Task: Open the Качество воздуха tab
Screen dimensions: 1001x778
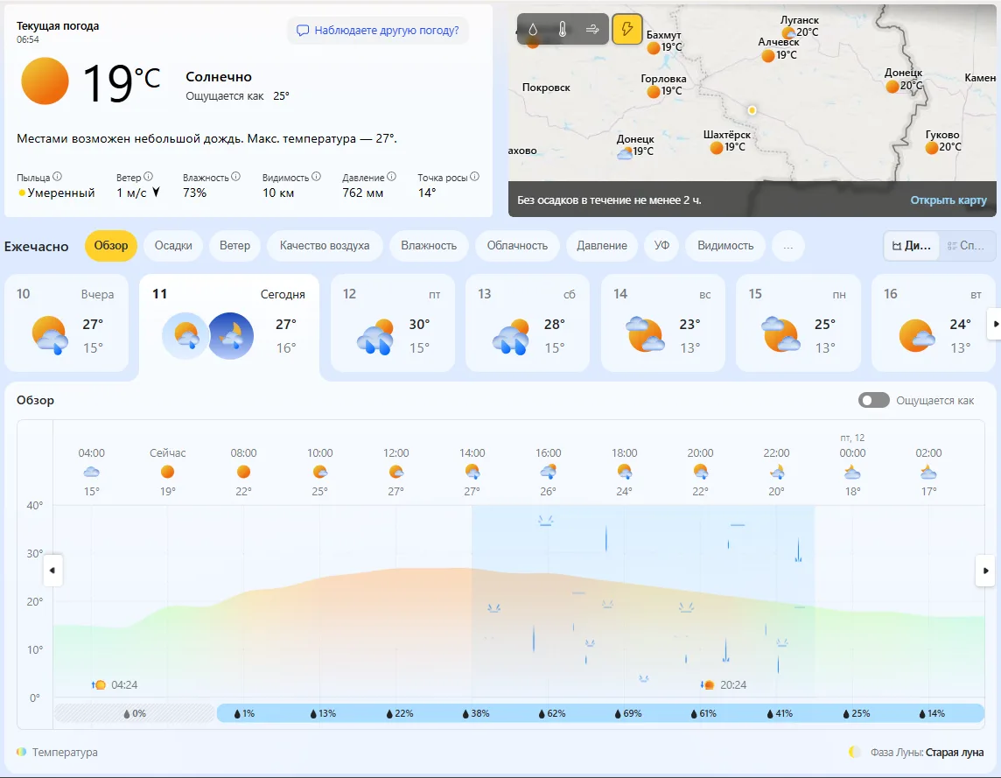Action: coord(325,246)
